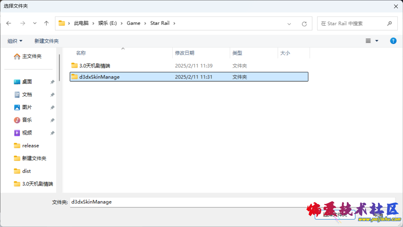403x227 pixels.
Task: Click the Game breadcrumb in address bar
Action: click(x=133, y=23)
